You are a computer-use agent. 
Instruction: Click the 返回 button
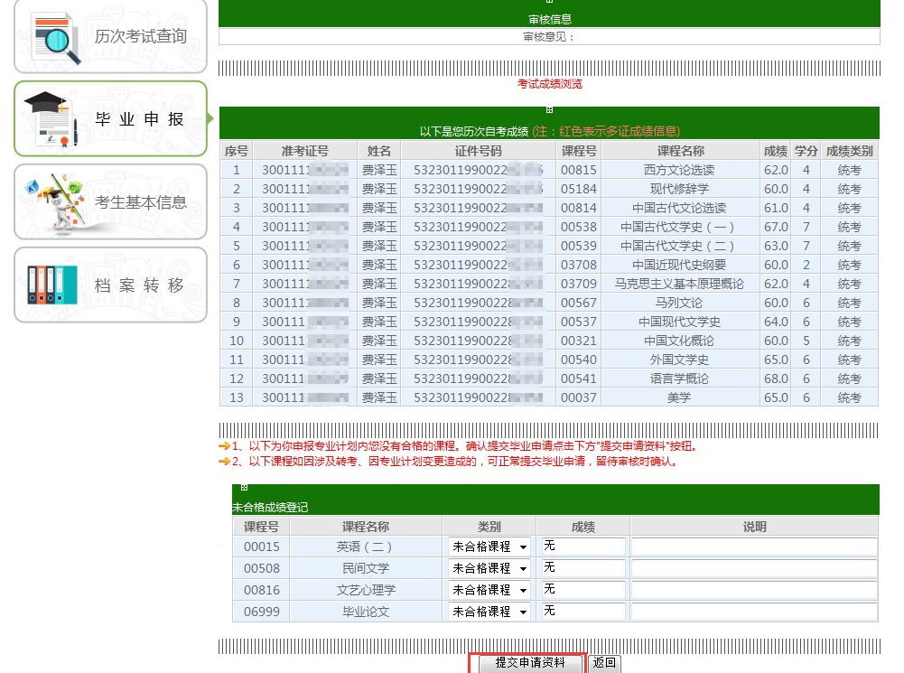click(604, 663)
